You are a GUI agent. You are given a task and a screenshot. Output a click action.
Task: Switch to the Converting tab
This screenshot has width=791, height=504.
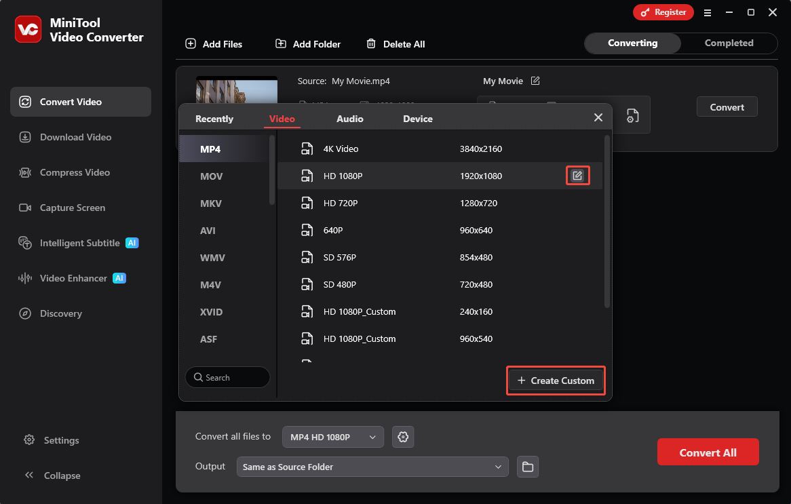click(x=633, y=43)
